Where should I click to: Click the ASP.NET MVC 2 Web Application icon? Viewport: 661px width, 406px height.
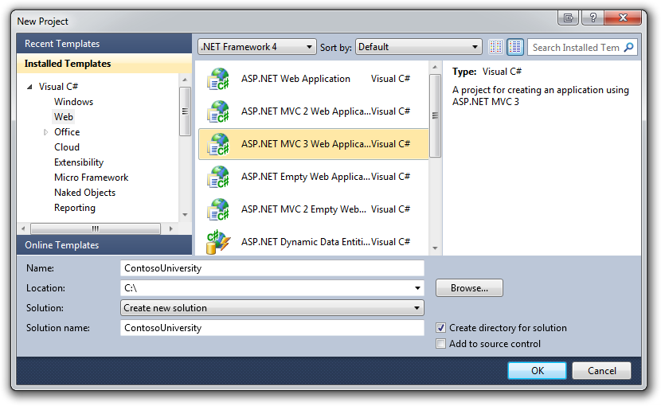[x=217, y=111]
